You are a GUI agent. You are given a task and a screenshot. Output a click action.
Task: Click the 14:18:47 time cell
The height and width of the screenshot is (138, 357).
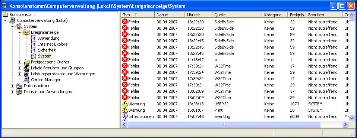[x=195, y=60]
